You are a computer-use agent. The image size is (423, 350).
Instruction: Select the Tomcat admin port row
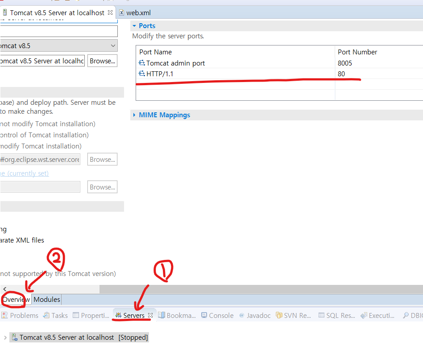[279, 63]
